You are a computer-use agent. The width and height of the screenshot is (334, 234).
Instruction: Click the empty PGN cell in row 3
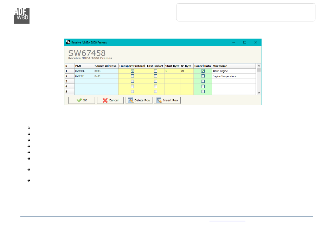(84, 81)
